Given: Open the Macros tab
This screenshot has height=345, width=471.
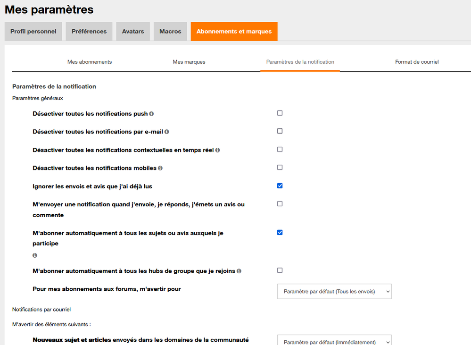Looking at the screenshot, I should click(x=170, y=32).
